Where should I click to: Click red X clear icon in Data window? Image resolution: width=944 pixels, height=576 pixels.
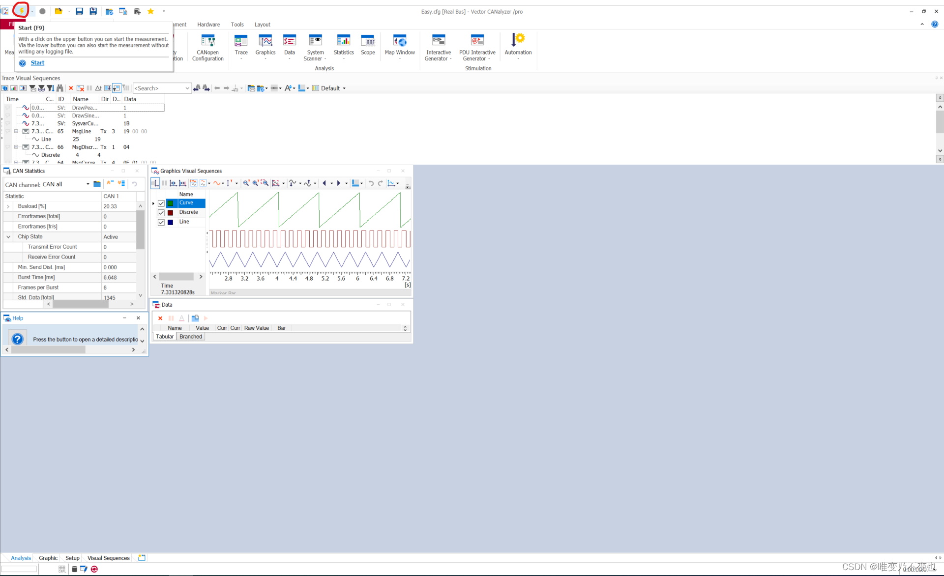point(160,318)
